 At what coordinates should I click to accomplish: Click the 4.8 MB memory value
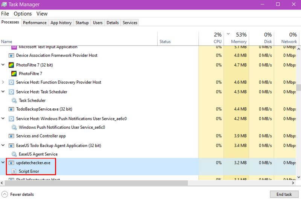pyautogui.click(x=240, y=55)
